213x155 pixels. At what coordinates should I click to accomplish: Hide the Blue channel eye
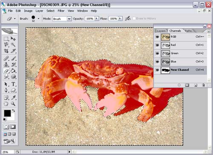(x=157, y=62)
